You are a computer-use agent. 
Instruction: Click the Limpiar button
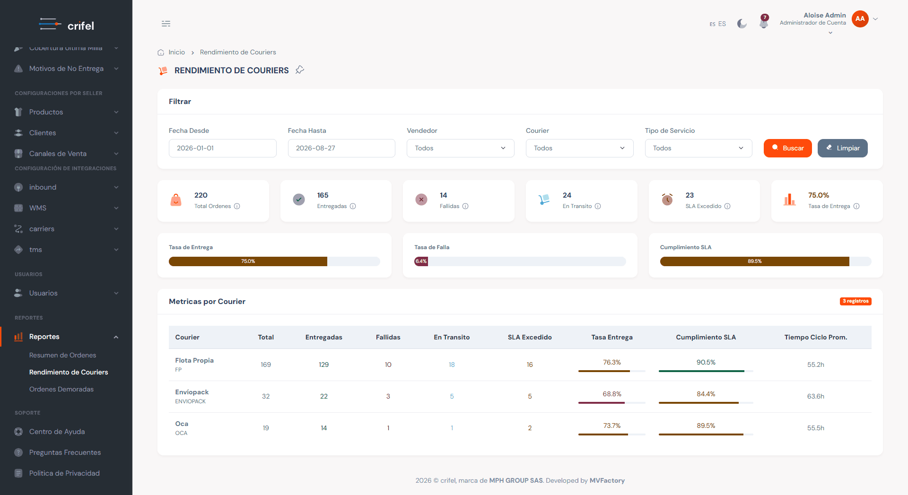842,148
